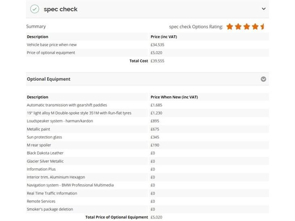Screen dimensions: 295x221
Task: Click the spec check checkmark circle icon
Action: [x=35, y=9]
